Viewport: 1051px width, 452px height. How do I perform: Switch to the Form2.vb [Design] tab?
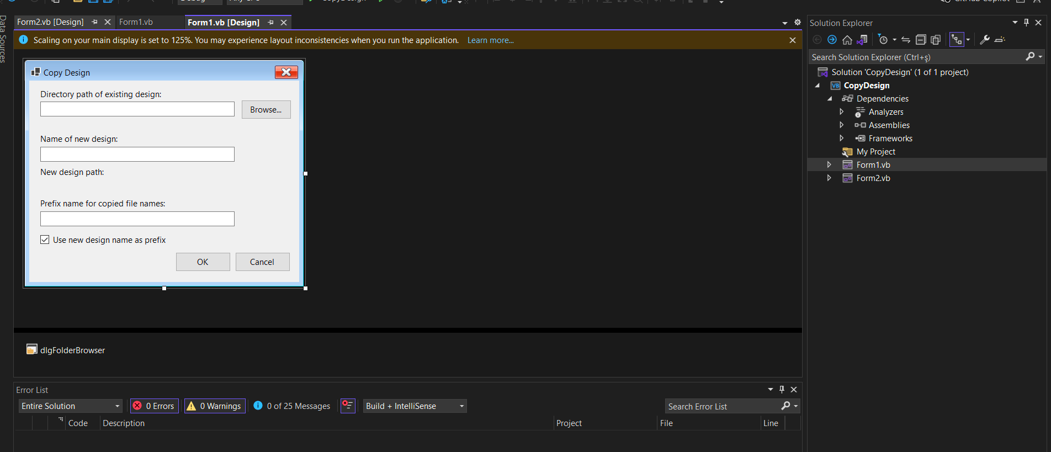50,22
